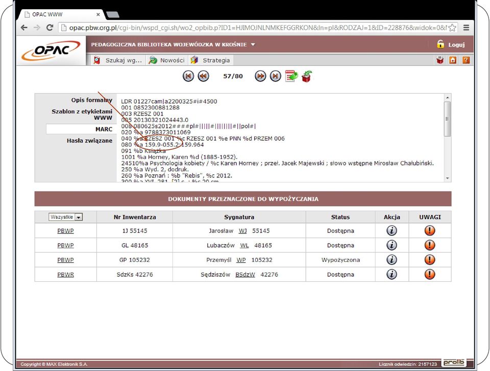Click the Loguj login link
The image size is (490, 371).
click(x=456, y=45)
